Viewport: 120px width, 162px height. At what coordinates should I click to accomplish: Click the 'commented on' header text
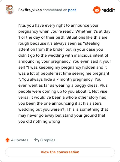coord(55,10)
